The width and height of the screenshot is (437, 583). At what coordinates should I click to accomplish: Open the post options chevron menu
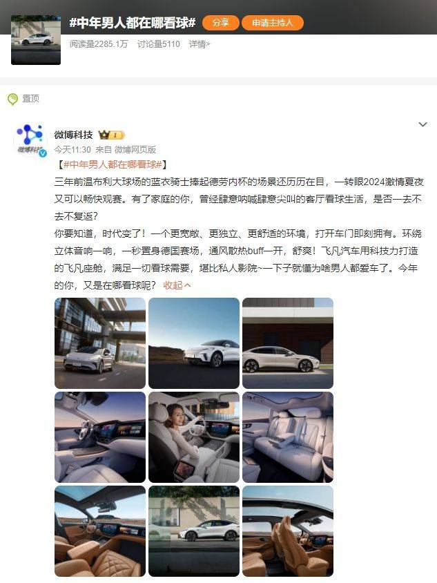point(423,124)
